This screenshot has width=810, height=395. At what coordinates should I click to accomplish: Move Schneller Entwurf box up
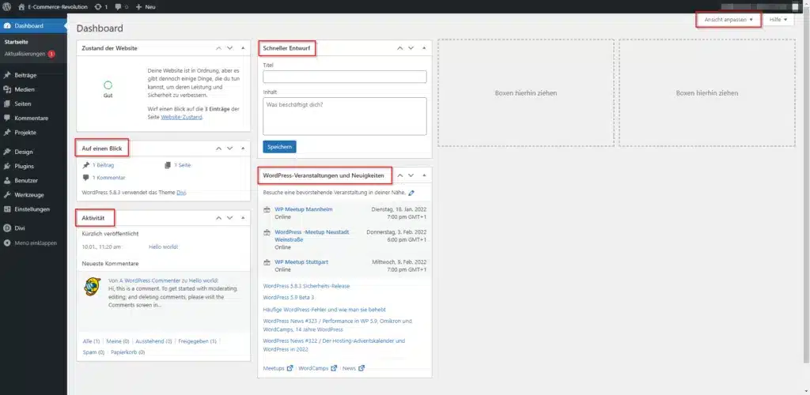(399, 48)
